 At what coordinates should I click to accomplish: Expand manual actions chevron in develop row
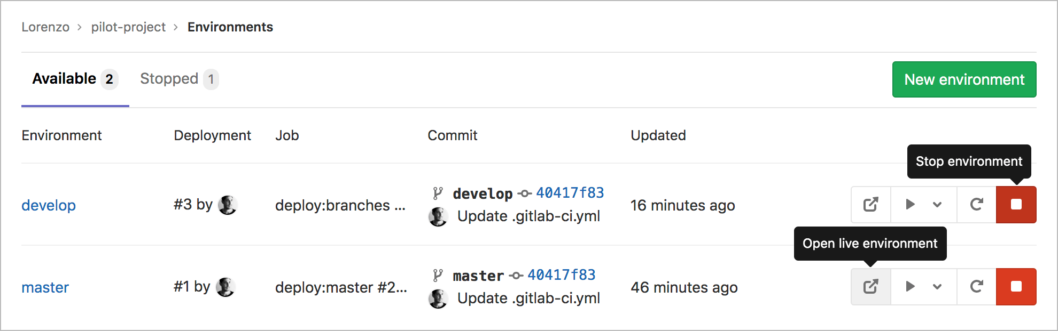pos(937,205)
